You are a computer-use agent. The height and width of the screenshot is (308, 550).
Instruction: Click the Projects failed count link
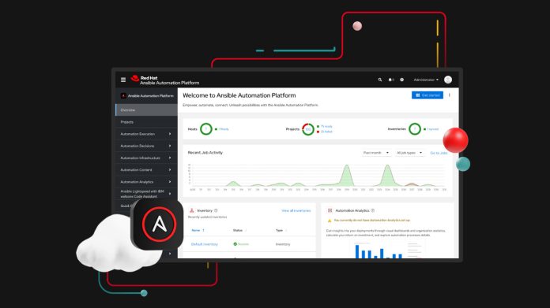click(x=326, y=132)
